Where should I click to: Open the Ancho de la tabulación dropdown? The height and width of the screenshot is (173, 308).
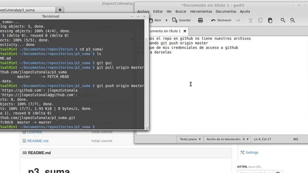[227, 139]
